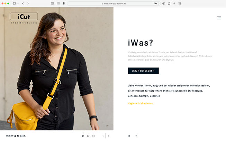
Task: Open the downloads icon in toolbar
Action: (x=164, y=3)
